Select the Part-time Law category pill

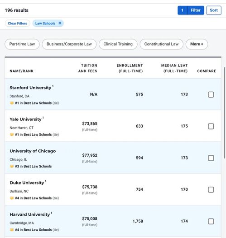22,44
